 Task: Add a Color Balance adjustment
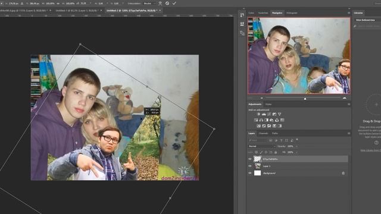click(261, 120)
